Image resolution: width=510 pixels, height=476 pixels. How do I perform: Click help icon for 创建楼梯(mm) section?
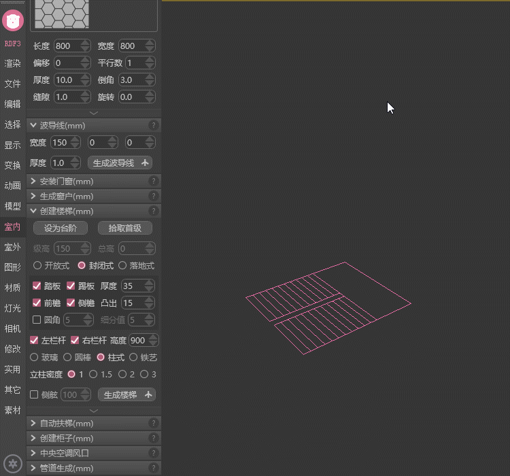[x=154, y=211]
